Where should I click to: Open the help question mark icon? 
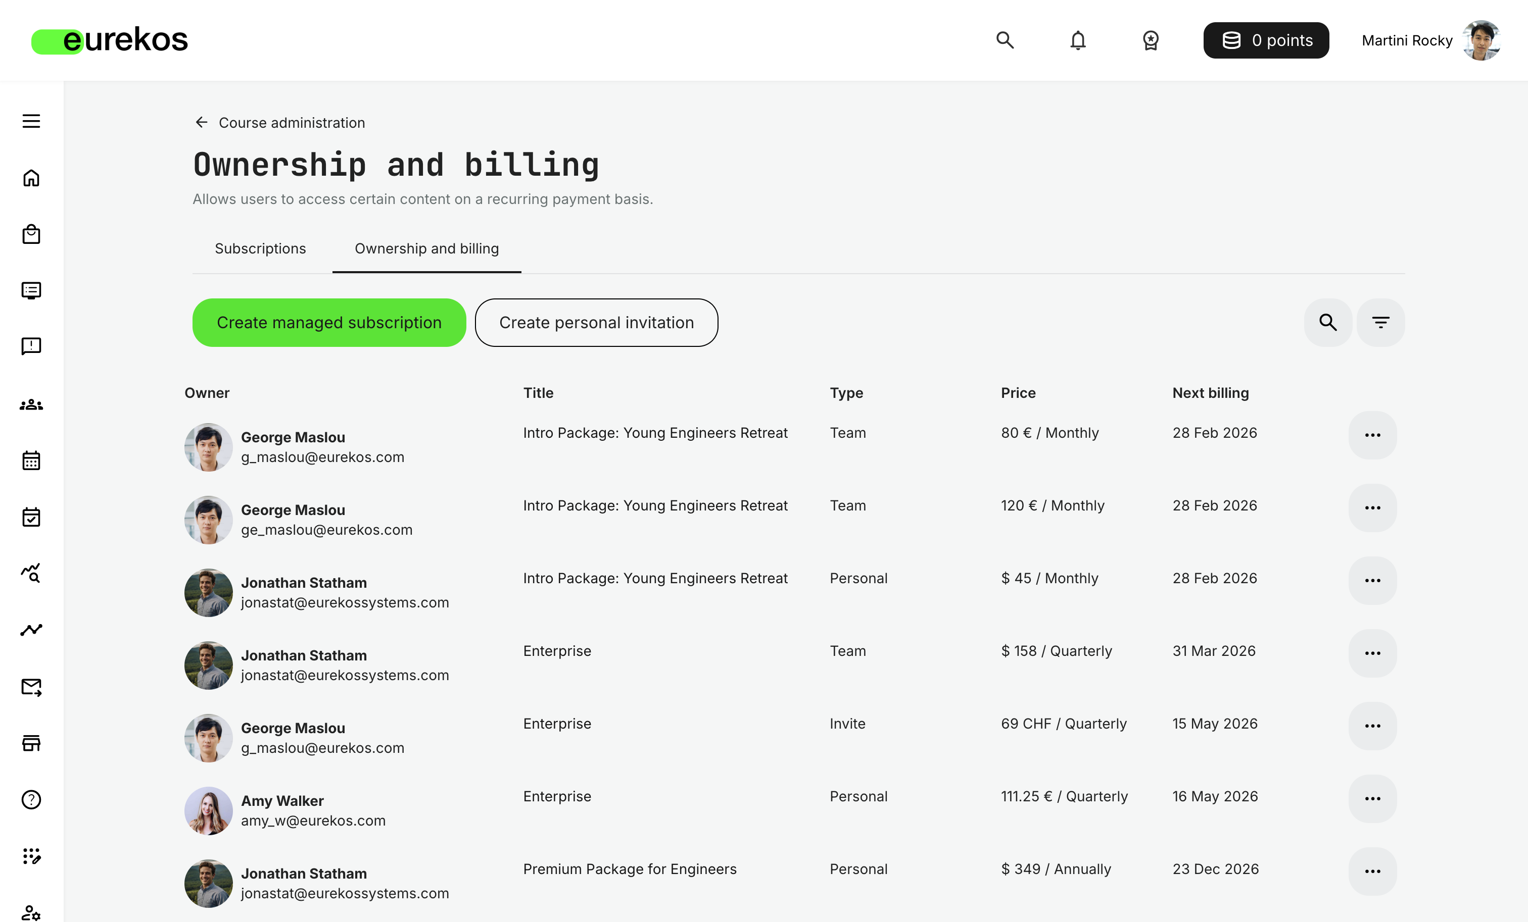30,799
